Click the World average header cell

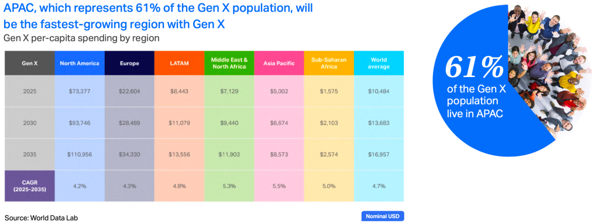(x=379, y=63)
